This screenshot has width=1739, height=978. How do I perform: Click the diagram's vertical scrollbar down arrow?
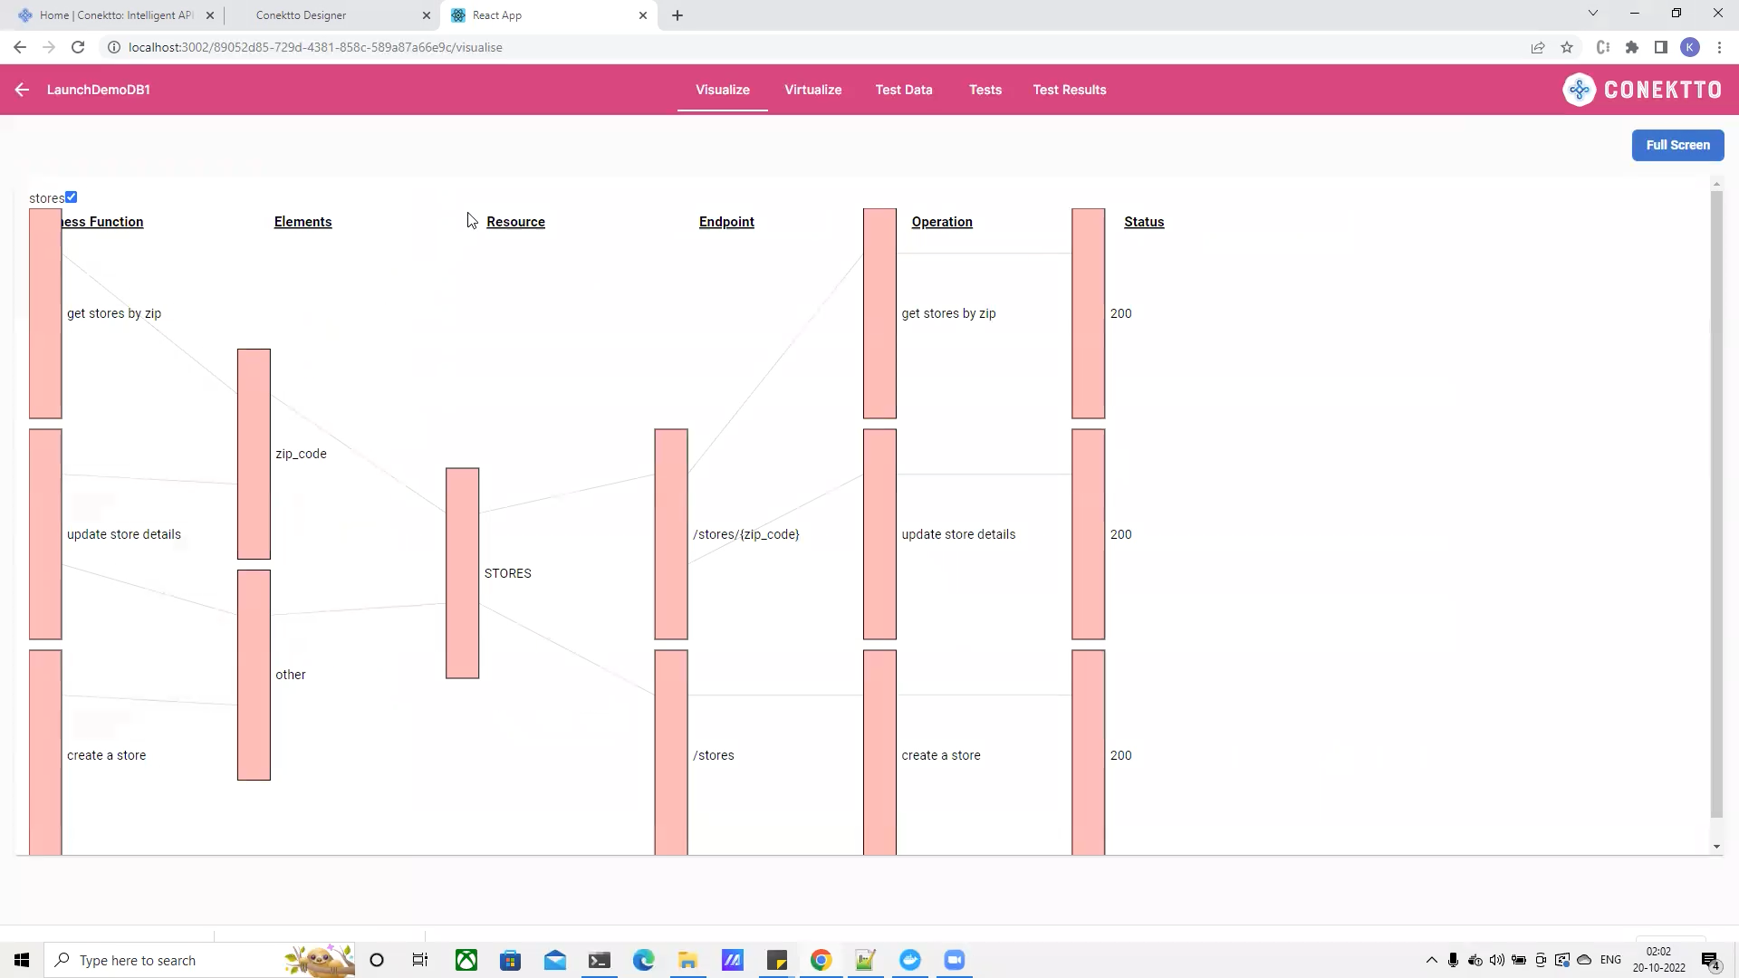point(1716,847)
